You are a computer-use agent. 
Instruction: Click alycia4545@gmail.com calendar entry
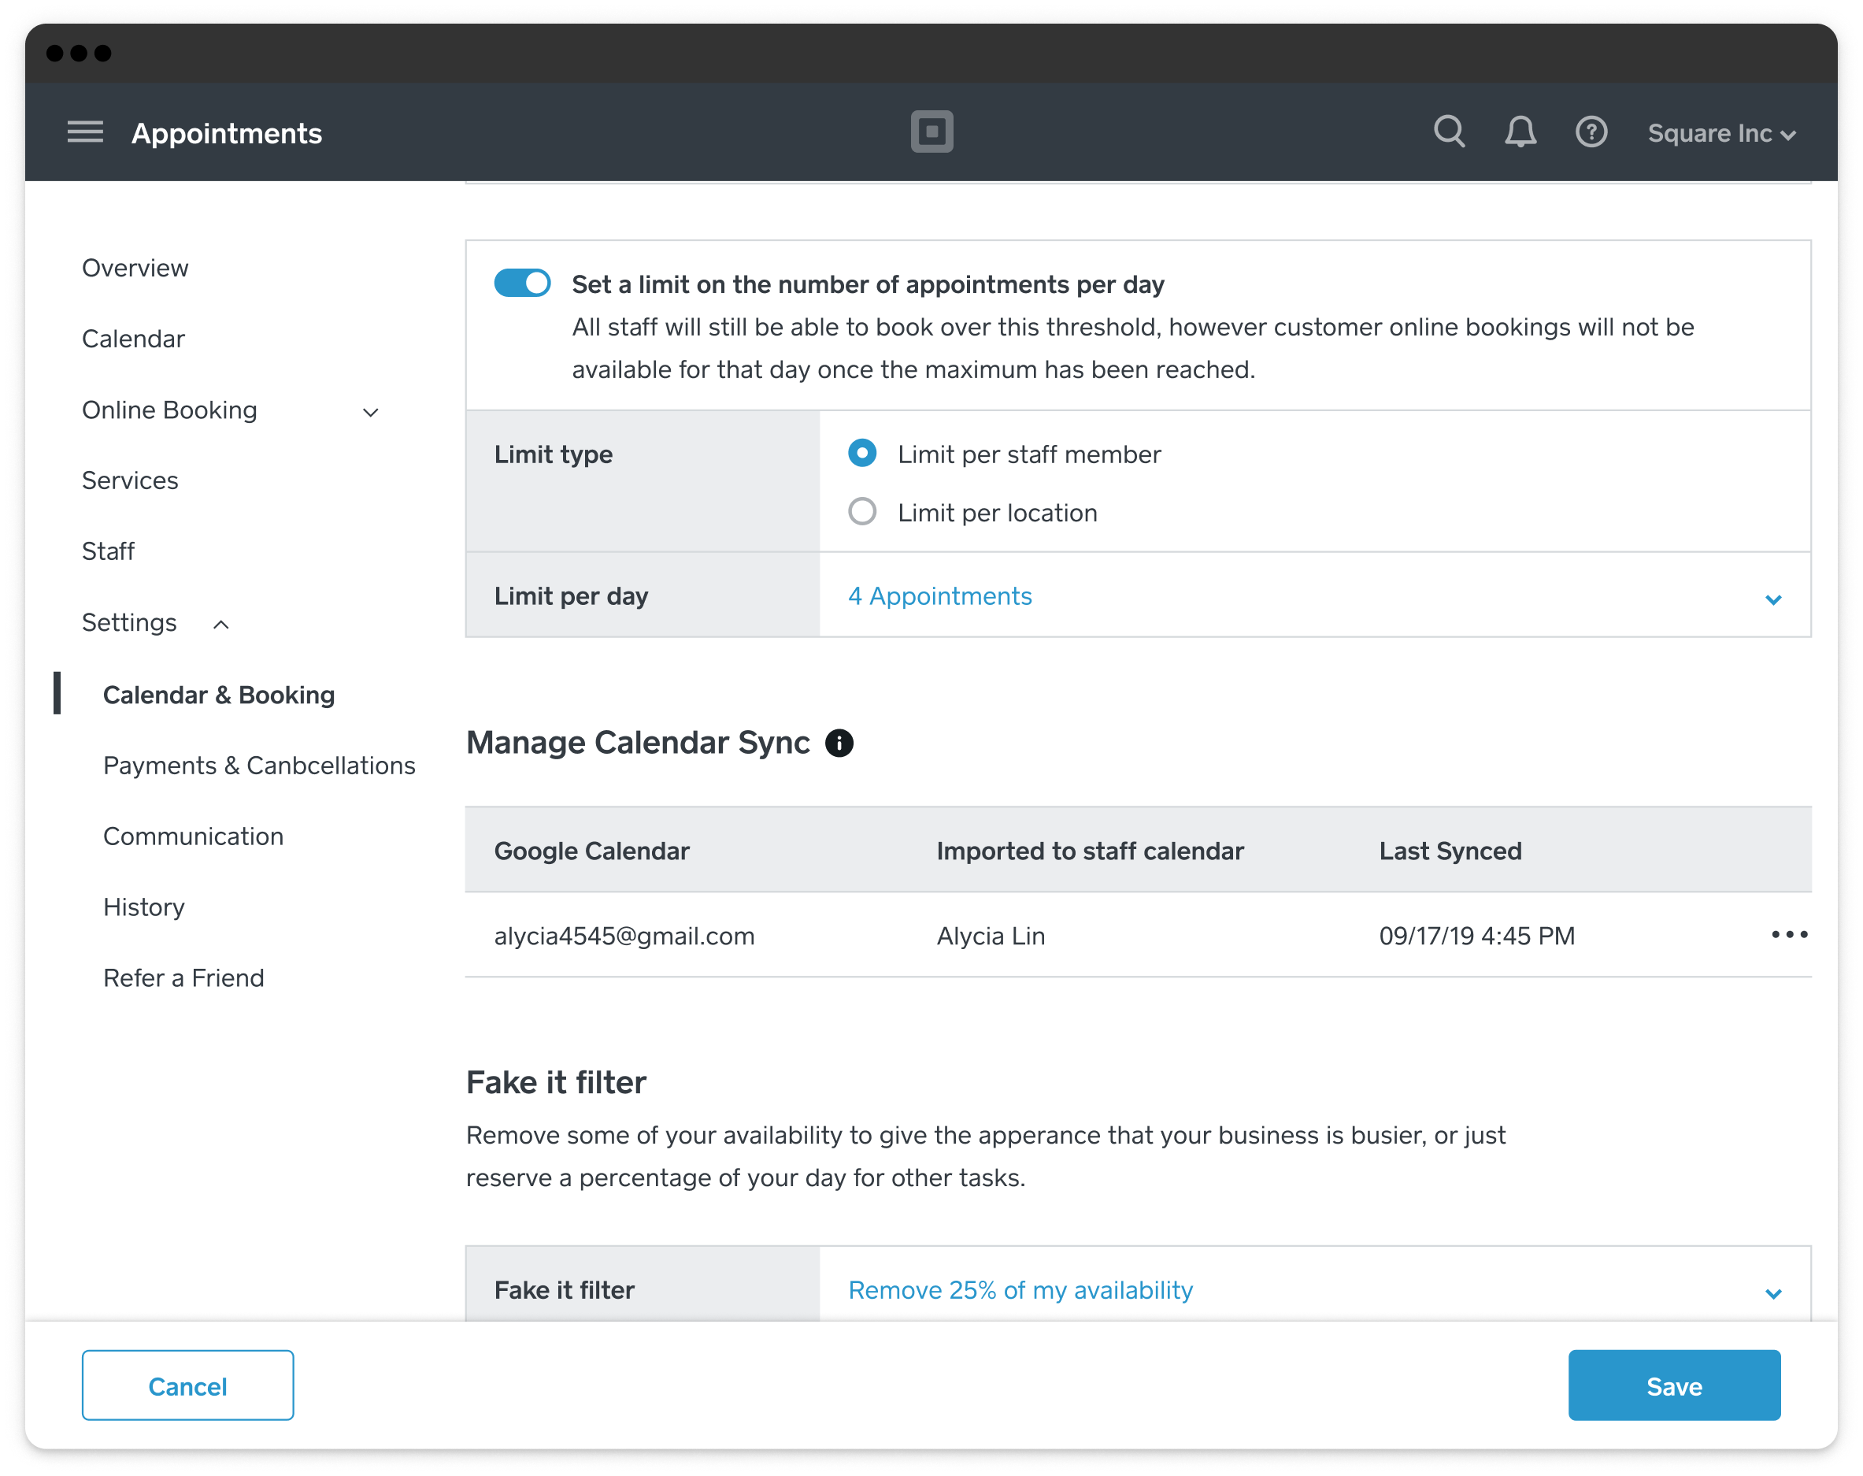click(624, 935)
